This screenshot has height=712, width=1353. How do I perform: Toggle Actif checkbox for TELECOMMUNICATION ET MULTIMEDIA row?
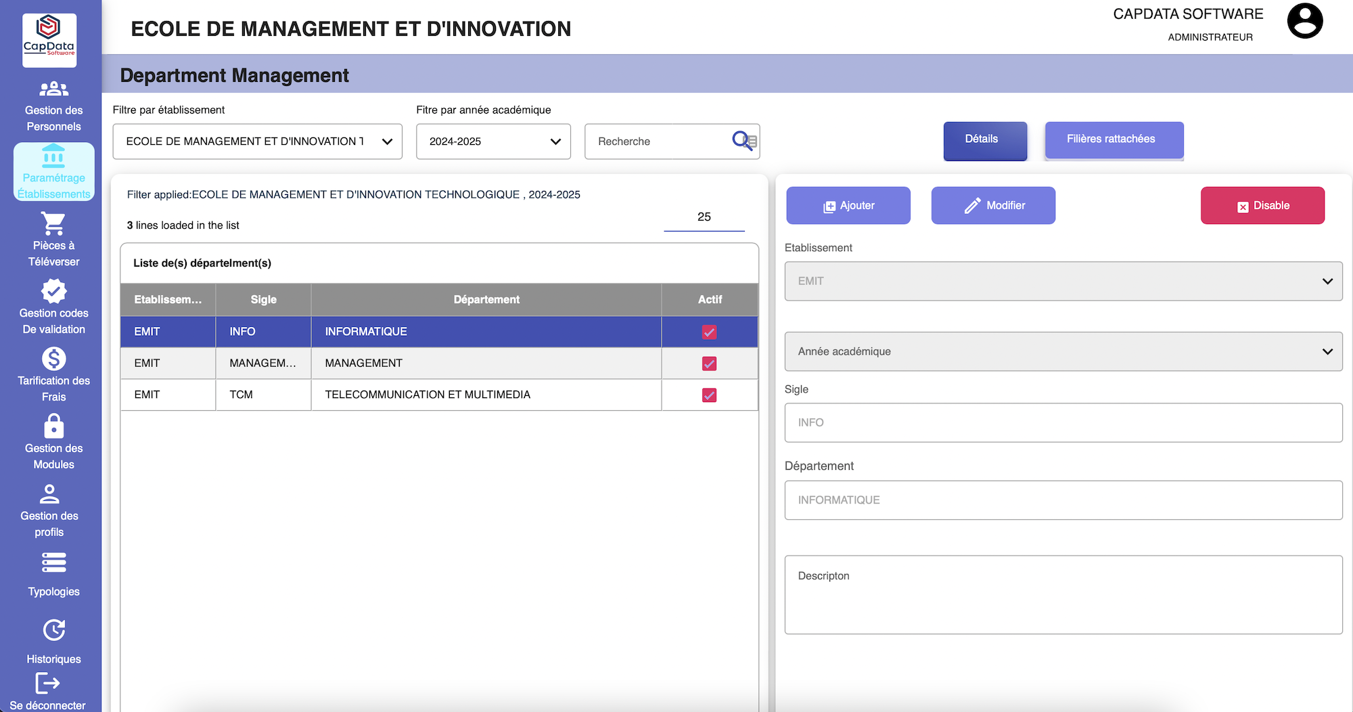[x=709, y=395]
